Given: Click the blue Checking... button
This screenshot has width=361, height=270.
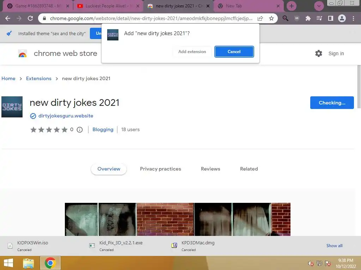Looking at the screenshot, I should (x=332, y=103).
